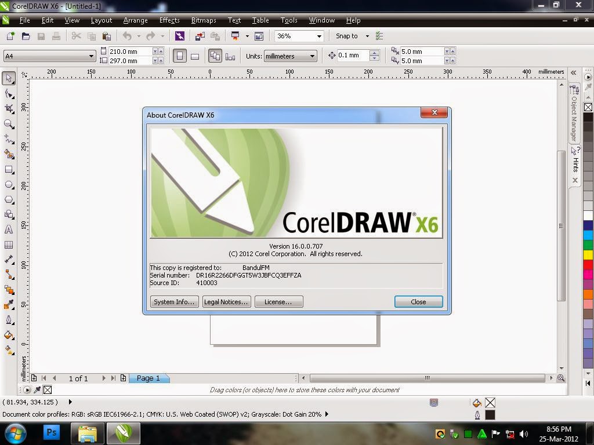
Task: Open the Units millimeters dropdown
Action: pos(312,56)
